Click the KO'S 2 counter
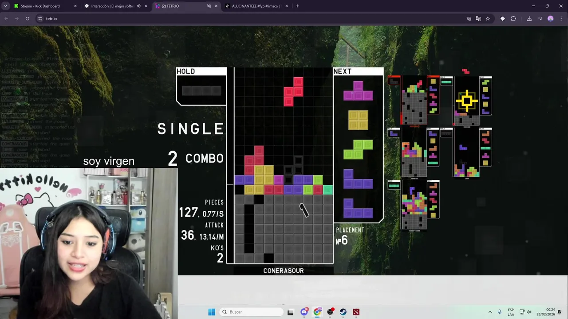This screenshot has height=319, width=568. [x=217, y=254]
